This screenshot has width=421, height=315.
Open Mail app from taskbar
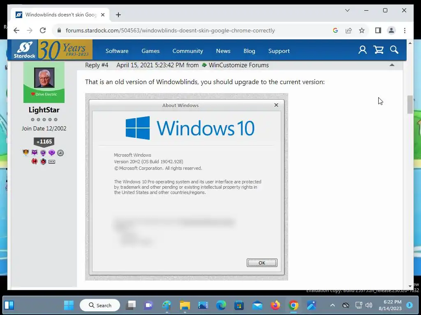click(257, 305)
